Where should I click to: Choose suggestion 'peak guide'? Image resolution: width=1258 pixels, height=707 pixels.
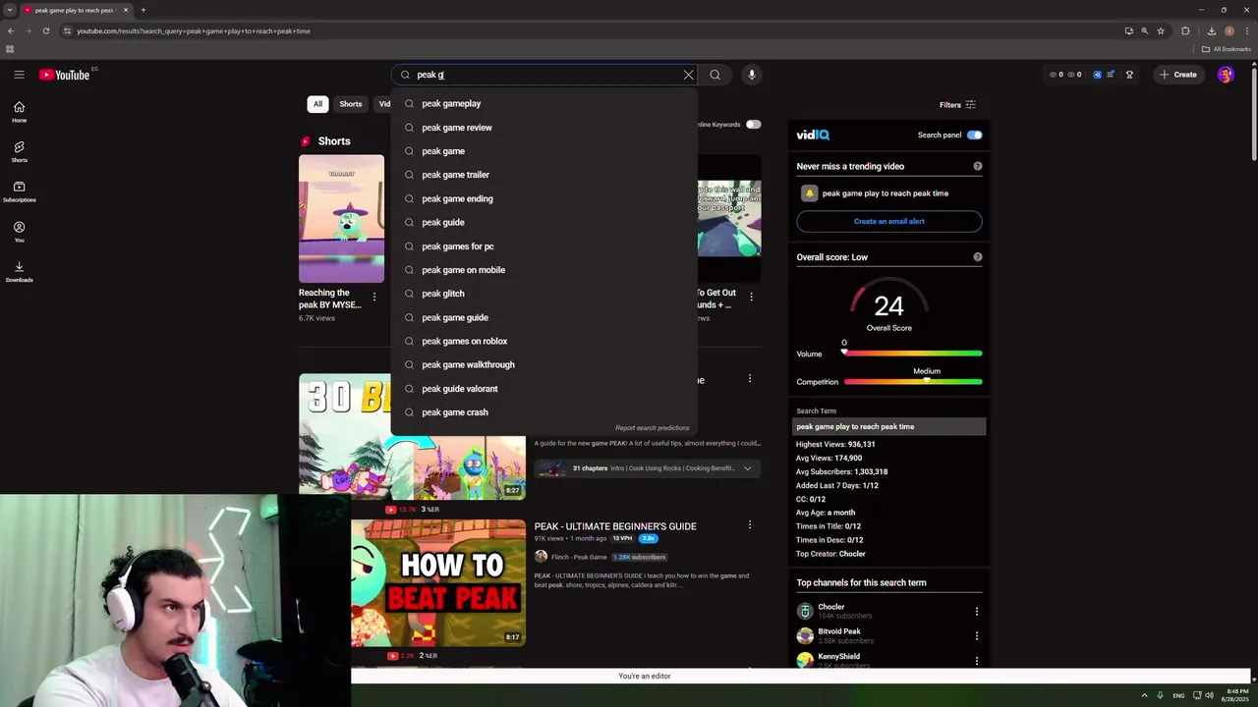click(x=543, y=222)
